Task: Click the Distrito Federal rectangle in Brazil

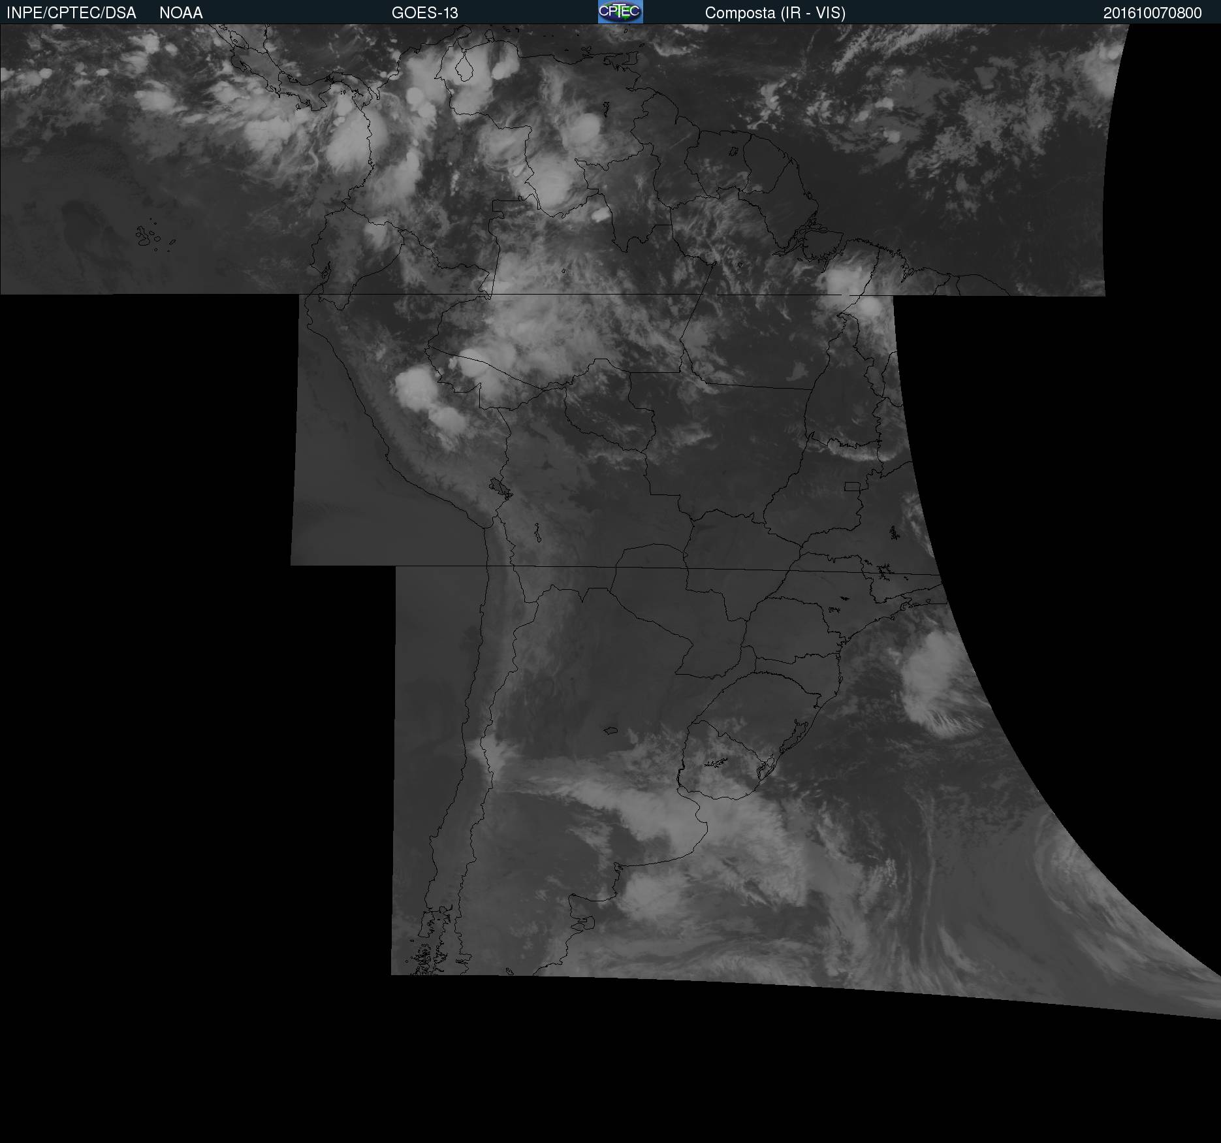Action: click(851, 487)
